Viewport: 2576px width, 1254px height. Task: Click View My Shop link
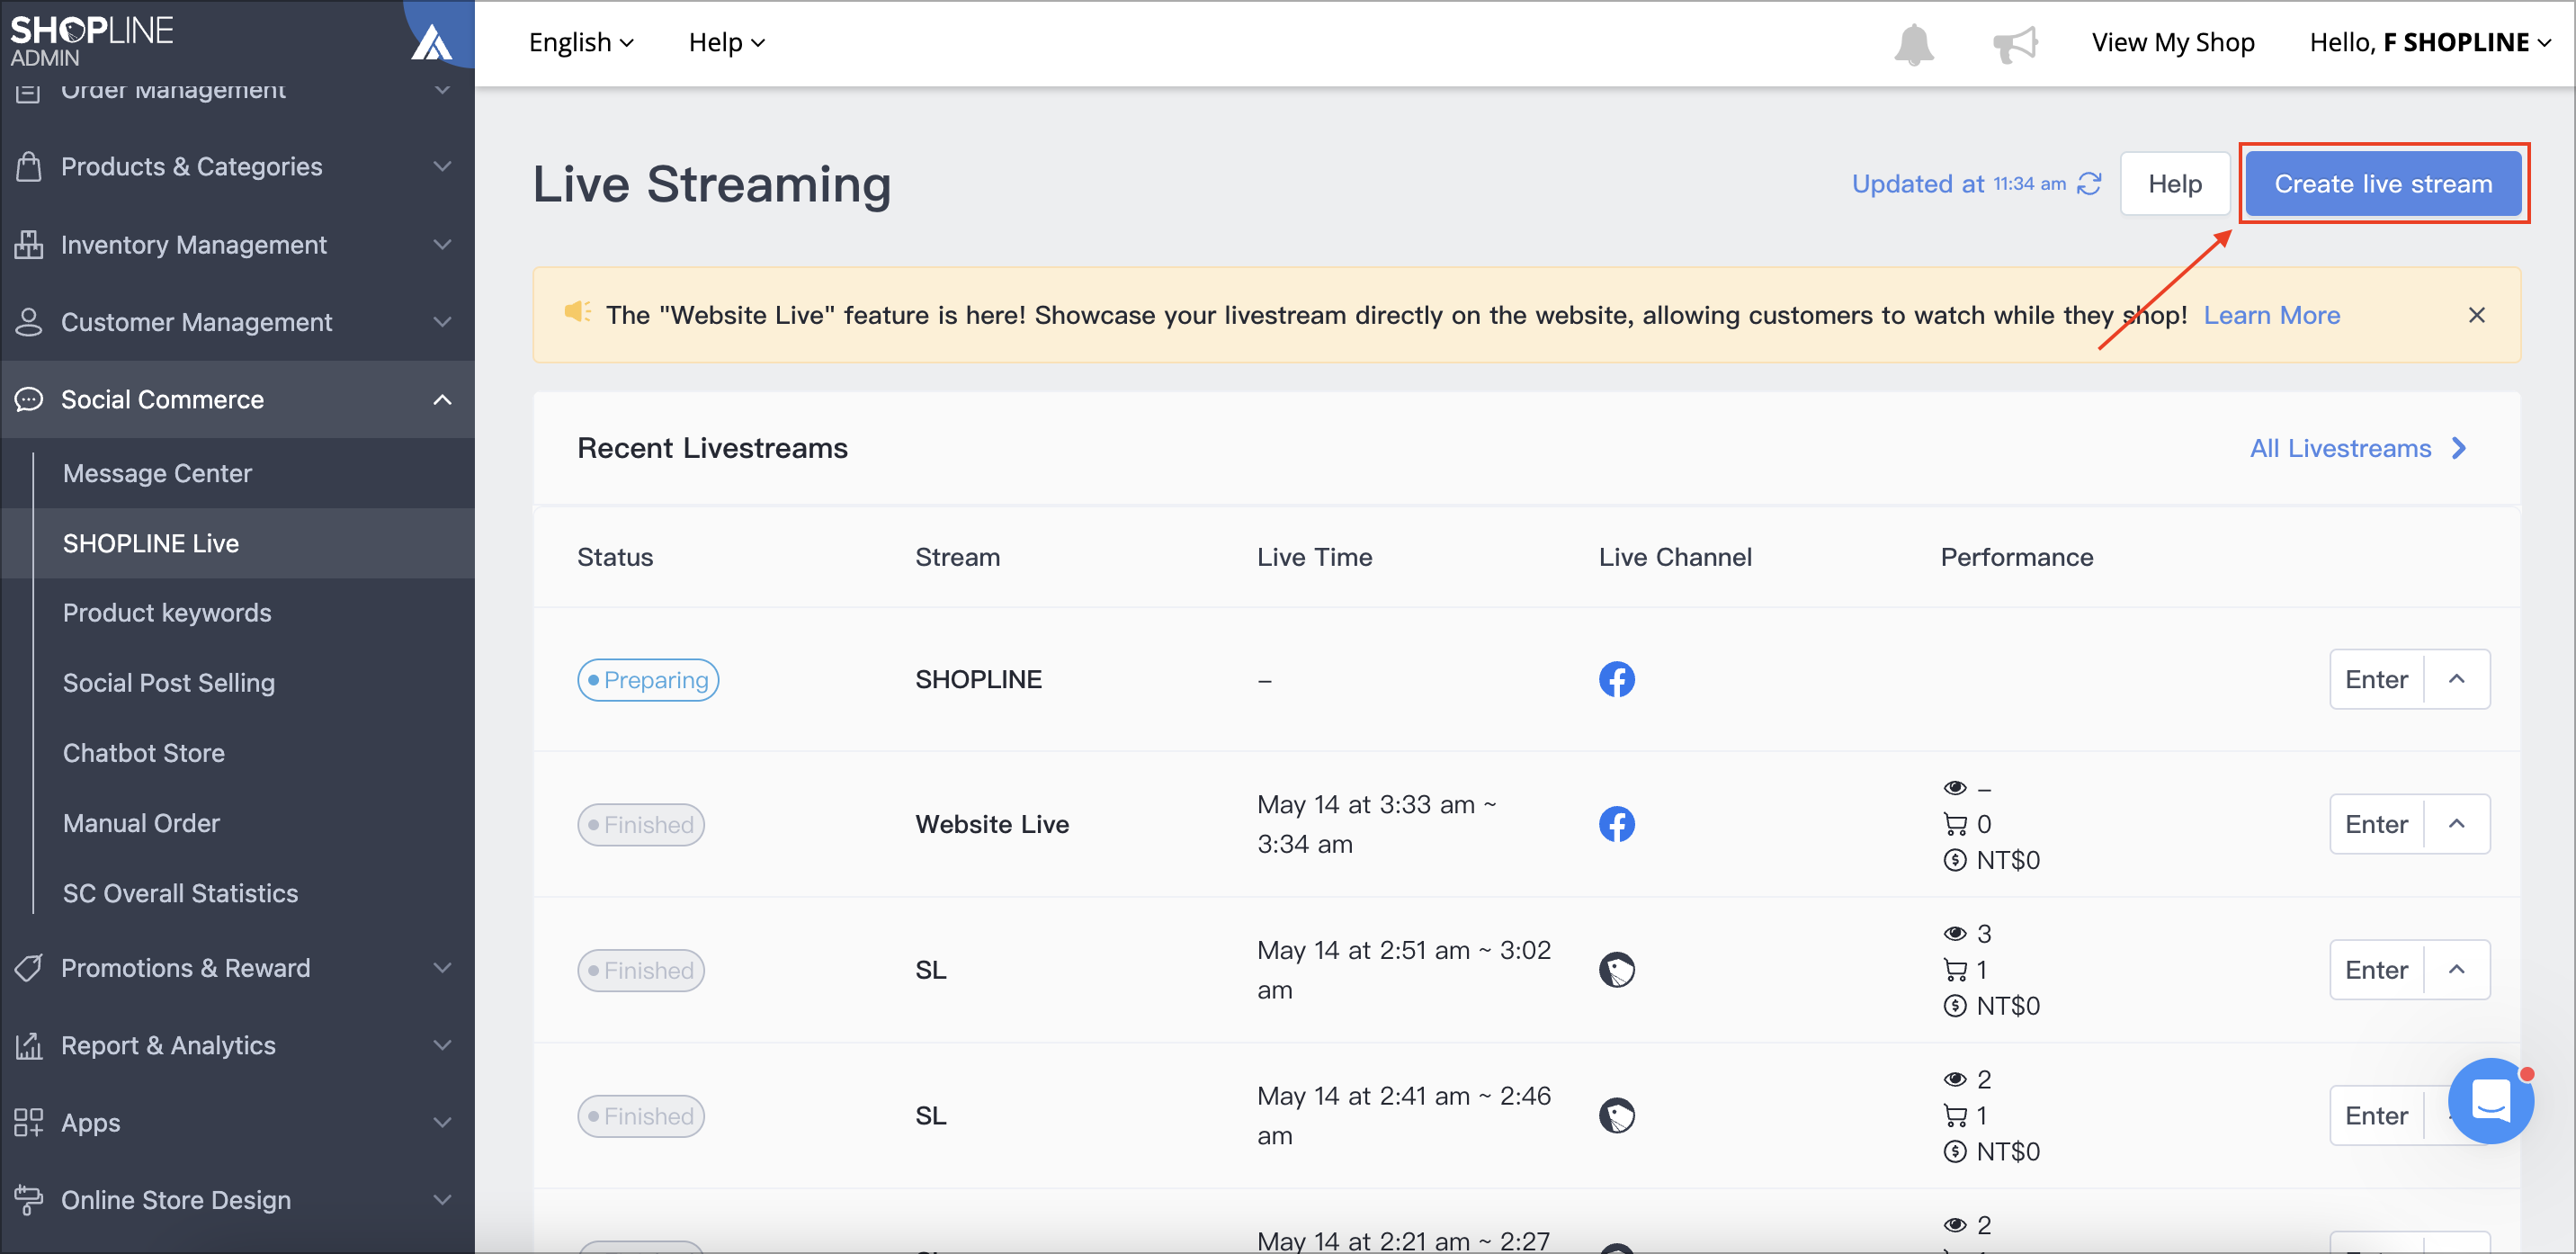click(x=2172, y=42)
